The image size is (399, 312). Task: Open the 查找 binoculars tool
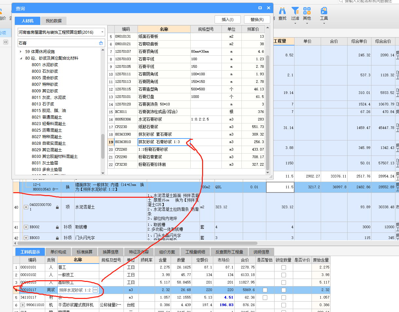pos(282,14)
